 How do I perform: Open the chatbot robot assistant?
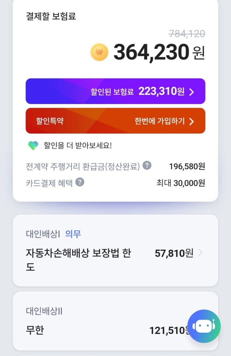click(204, 326)
